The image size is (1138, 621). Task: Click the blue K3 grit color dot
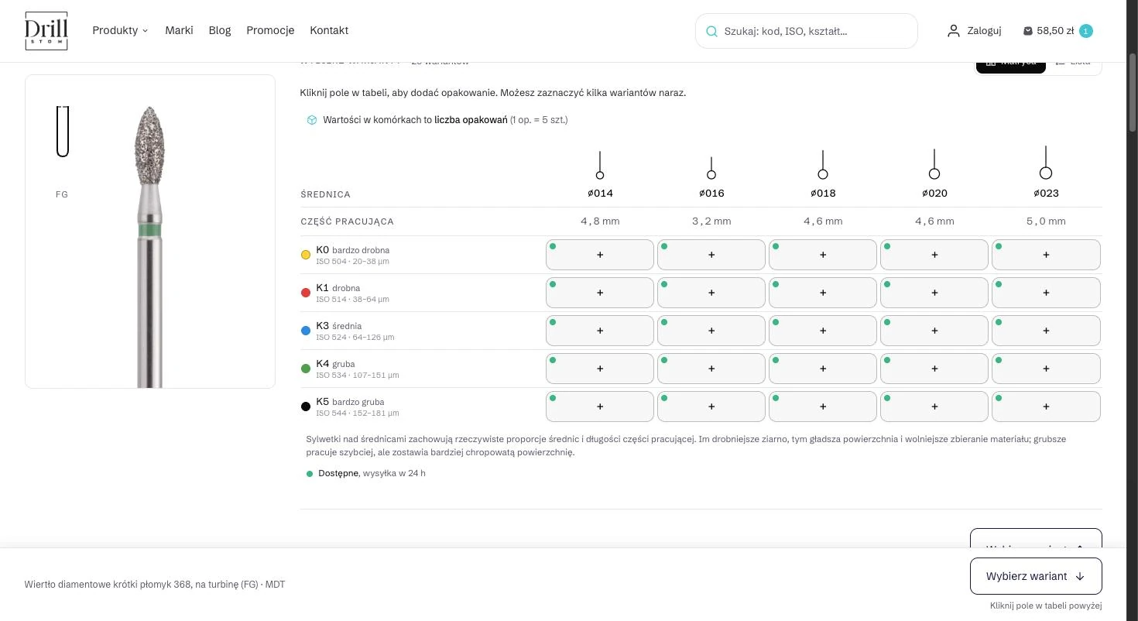306,331
